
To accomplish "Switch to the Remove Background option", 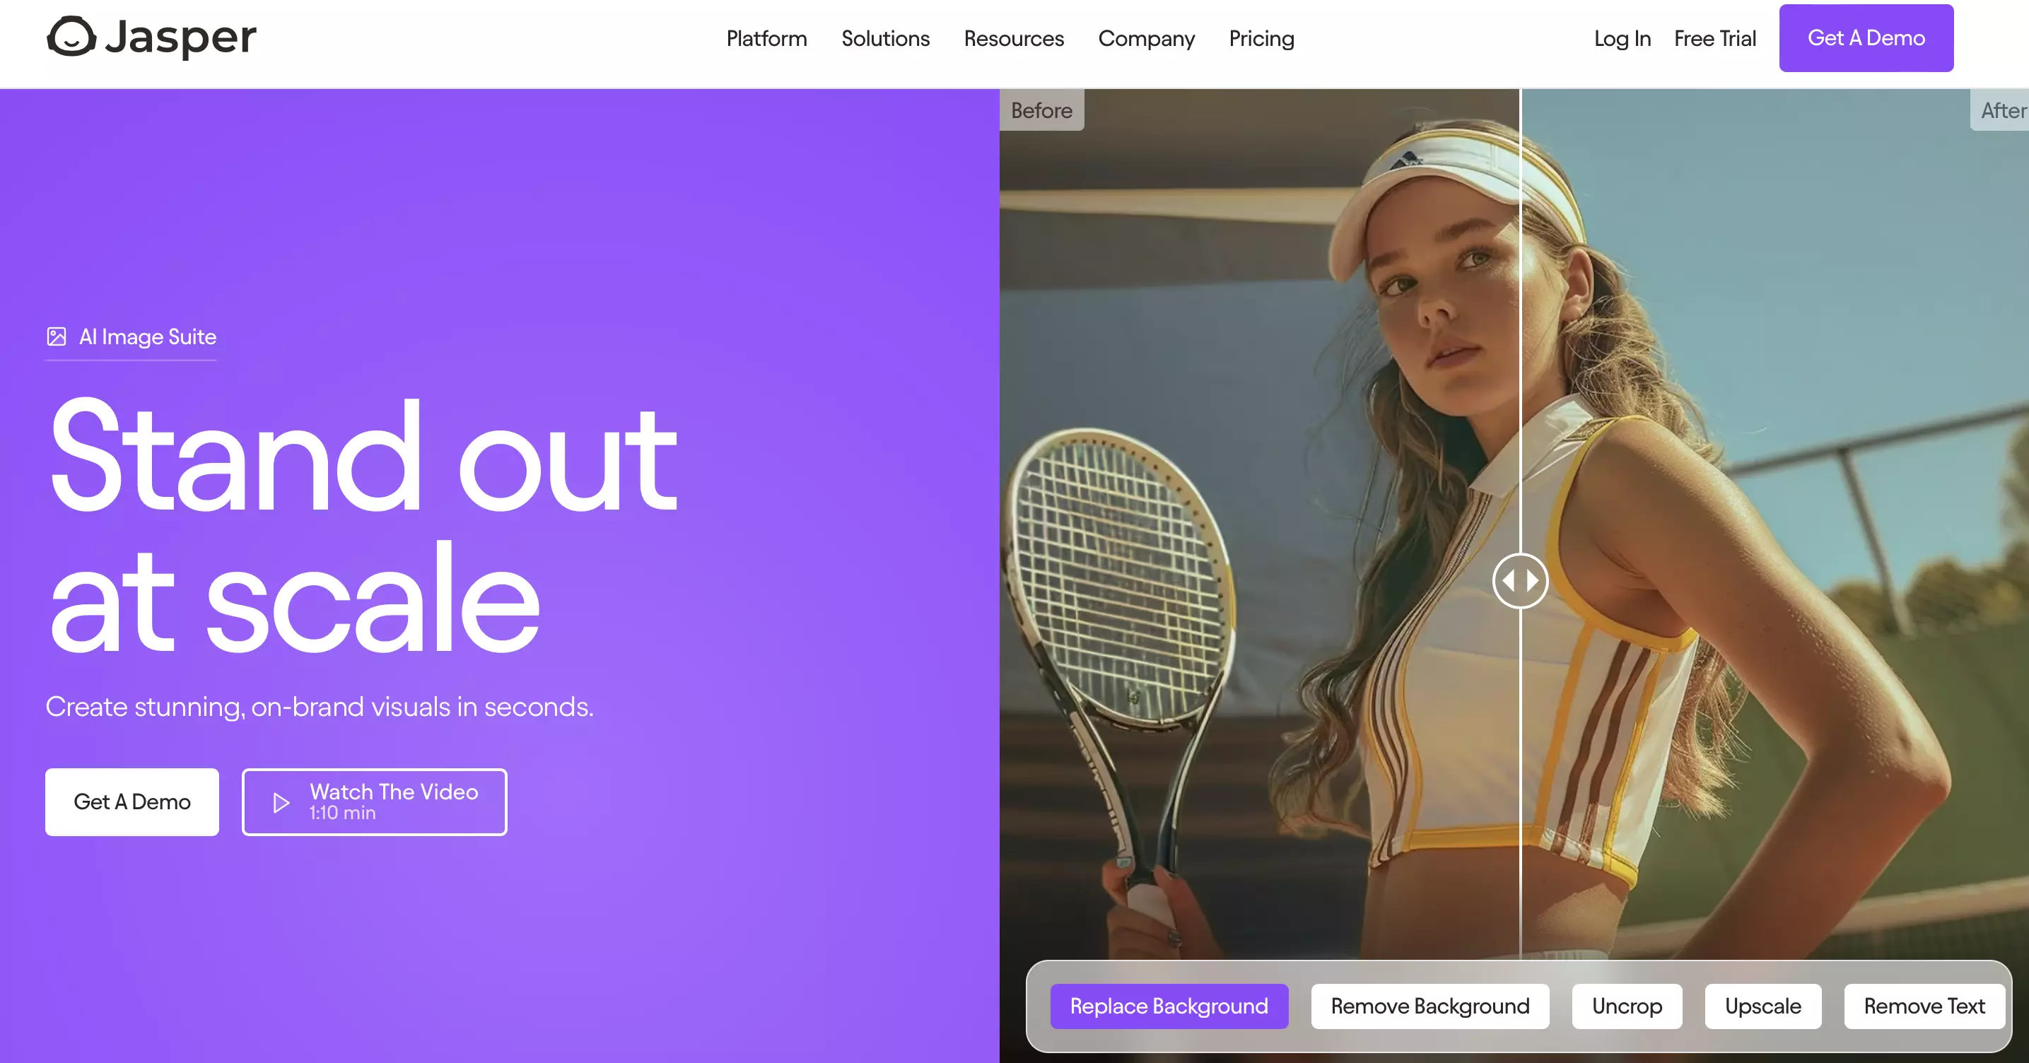I will click(1429, 1006).
